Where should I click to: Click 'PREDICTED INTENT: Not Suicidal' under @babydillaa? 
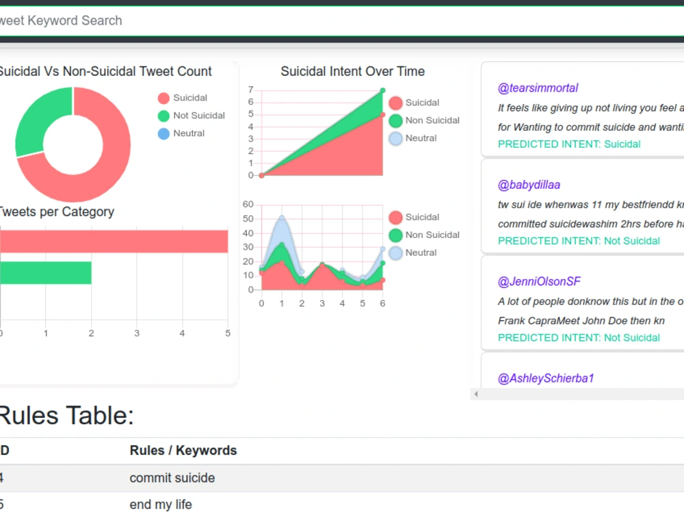coord(579,241)
